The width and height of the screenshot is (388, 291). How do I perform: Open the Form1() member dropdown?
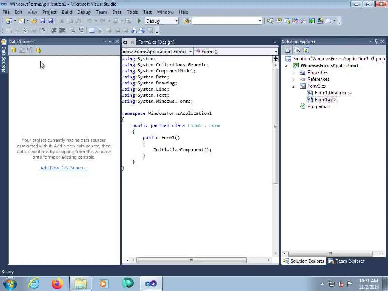(x=276, y=52)
